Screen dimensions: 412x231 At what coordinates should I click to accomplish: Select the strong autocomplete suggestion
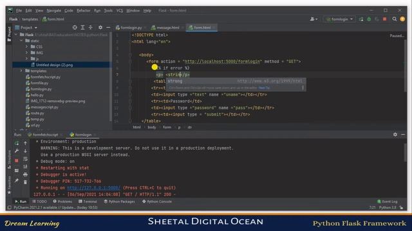(x=236, y=81)
